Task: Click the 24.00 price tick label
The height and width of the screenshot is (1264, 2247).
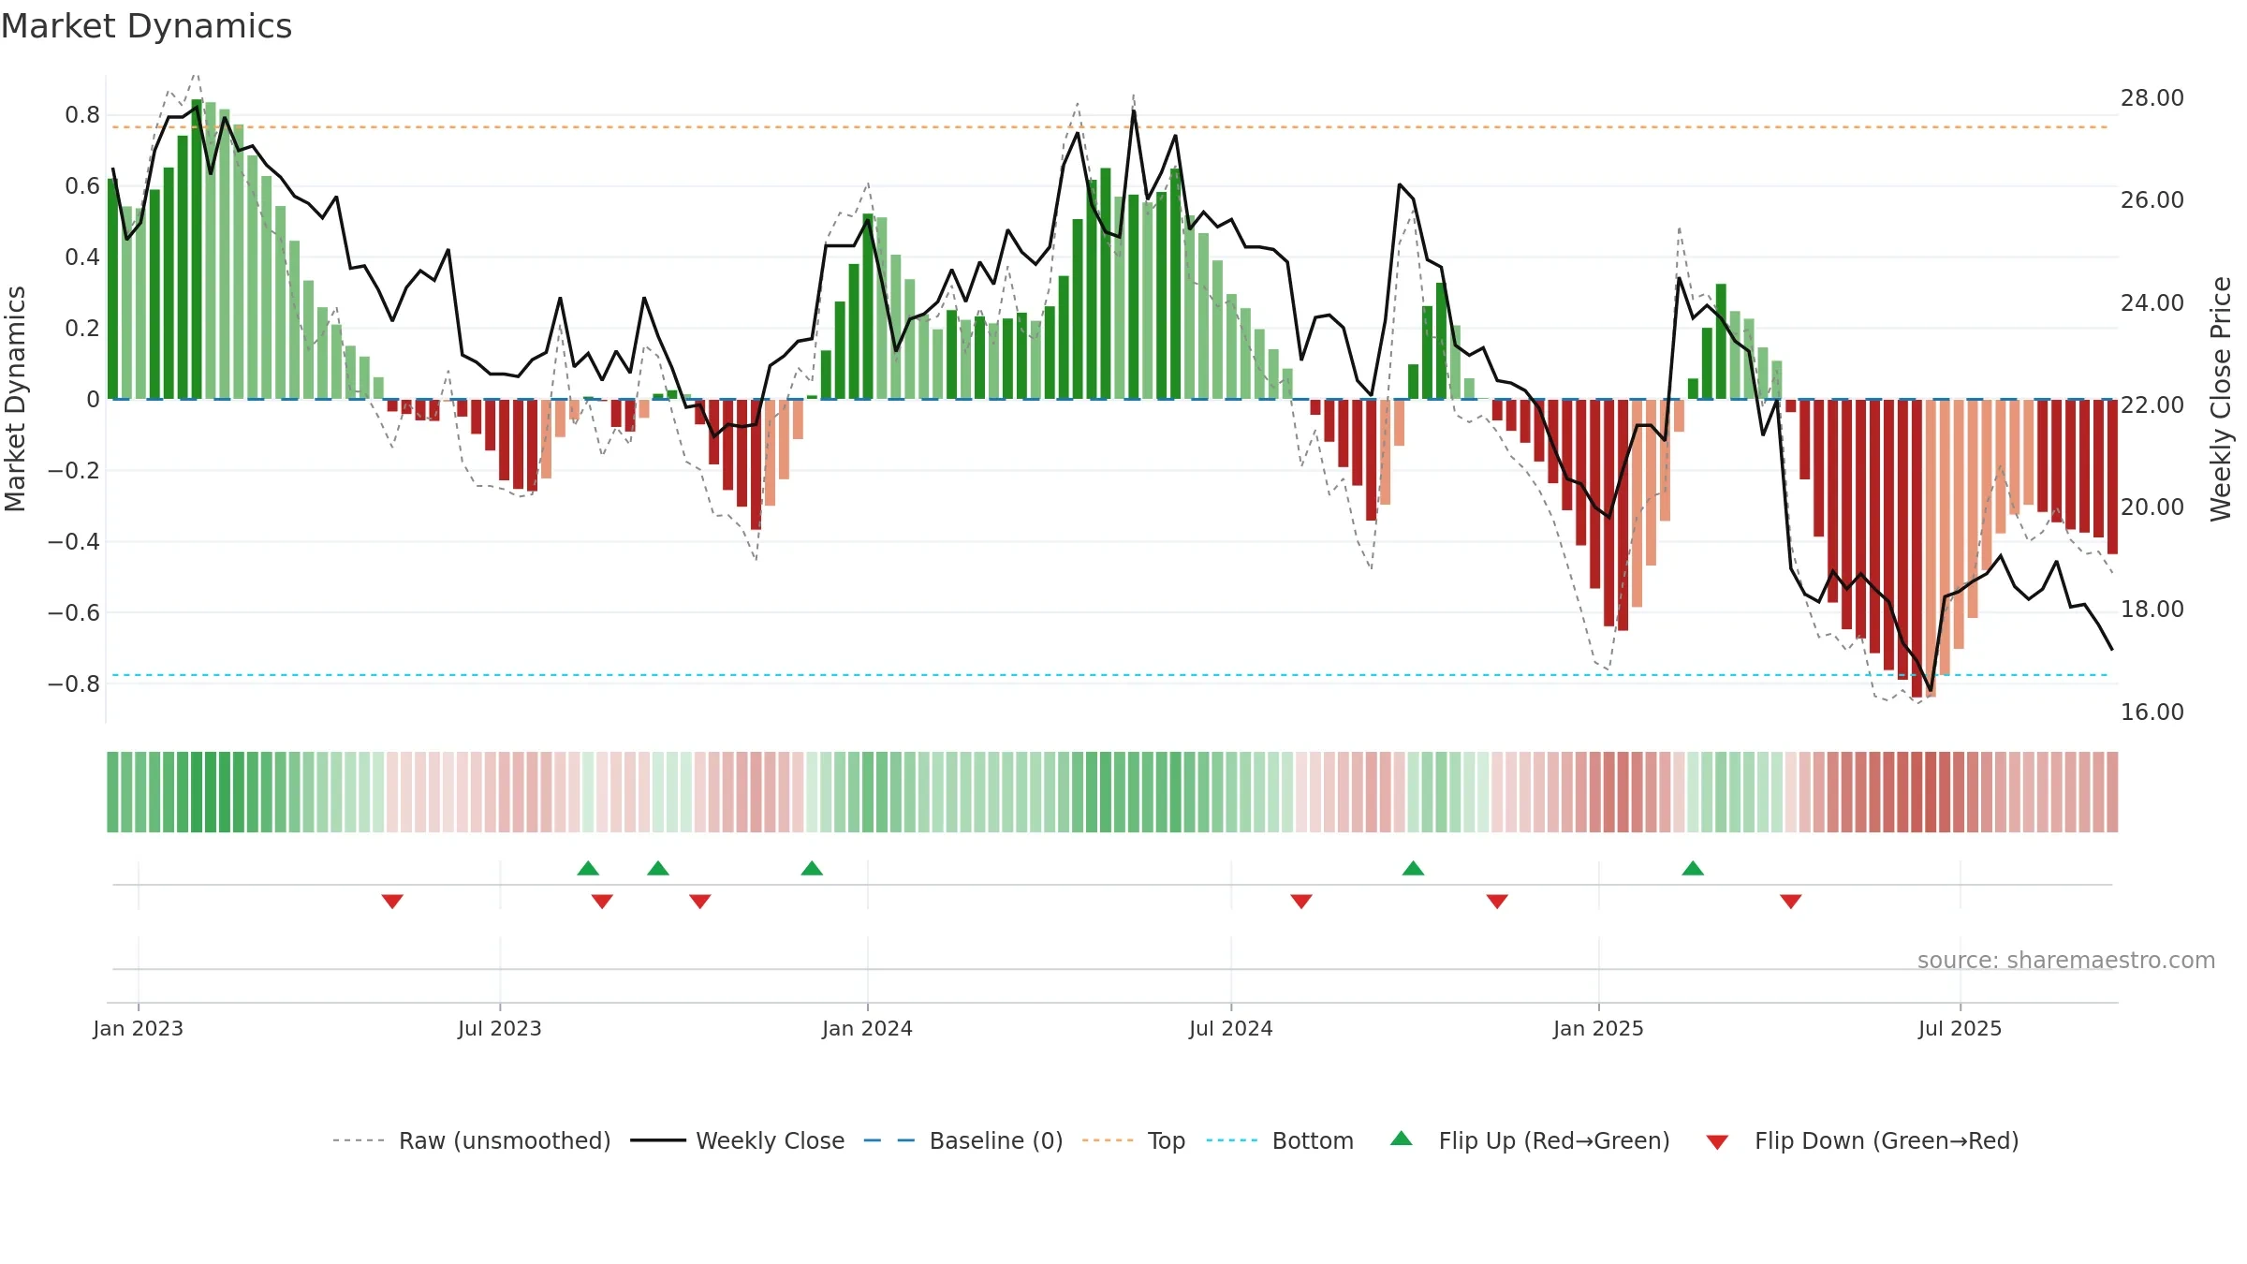Action: (2152, 303)
